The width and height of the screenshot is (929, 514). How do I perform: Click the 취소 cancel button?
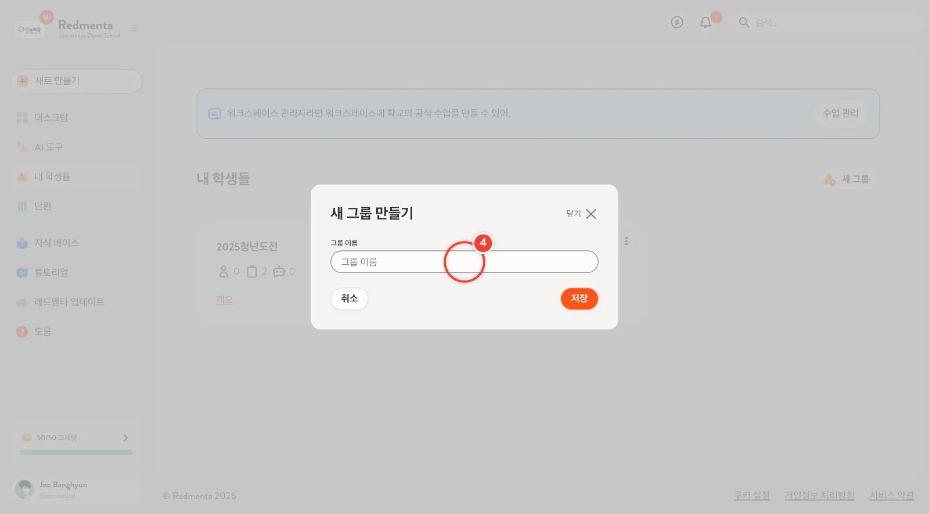point(349,299)
